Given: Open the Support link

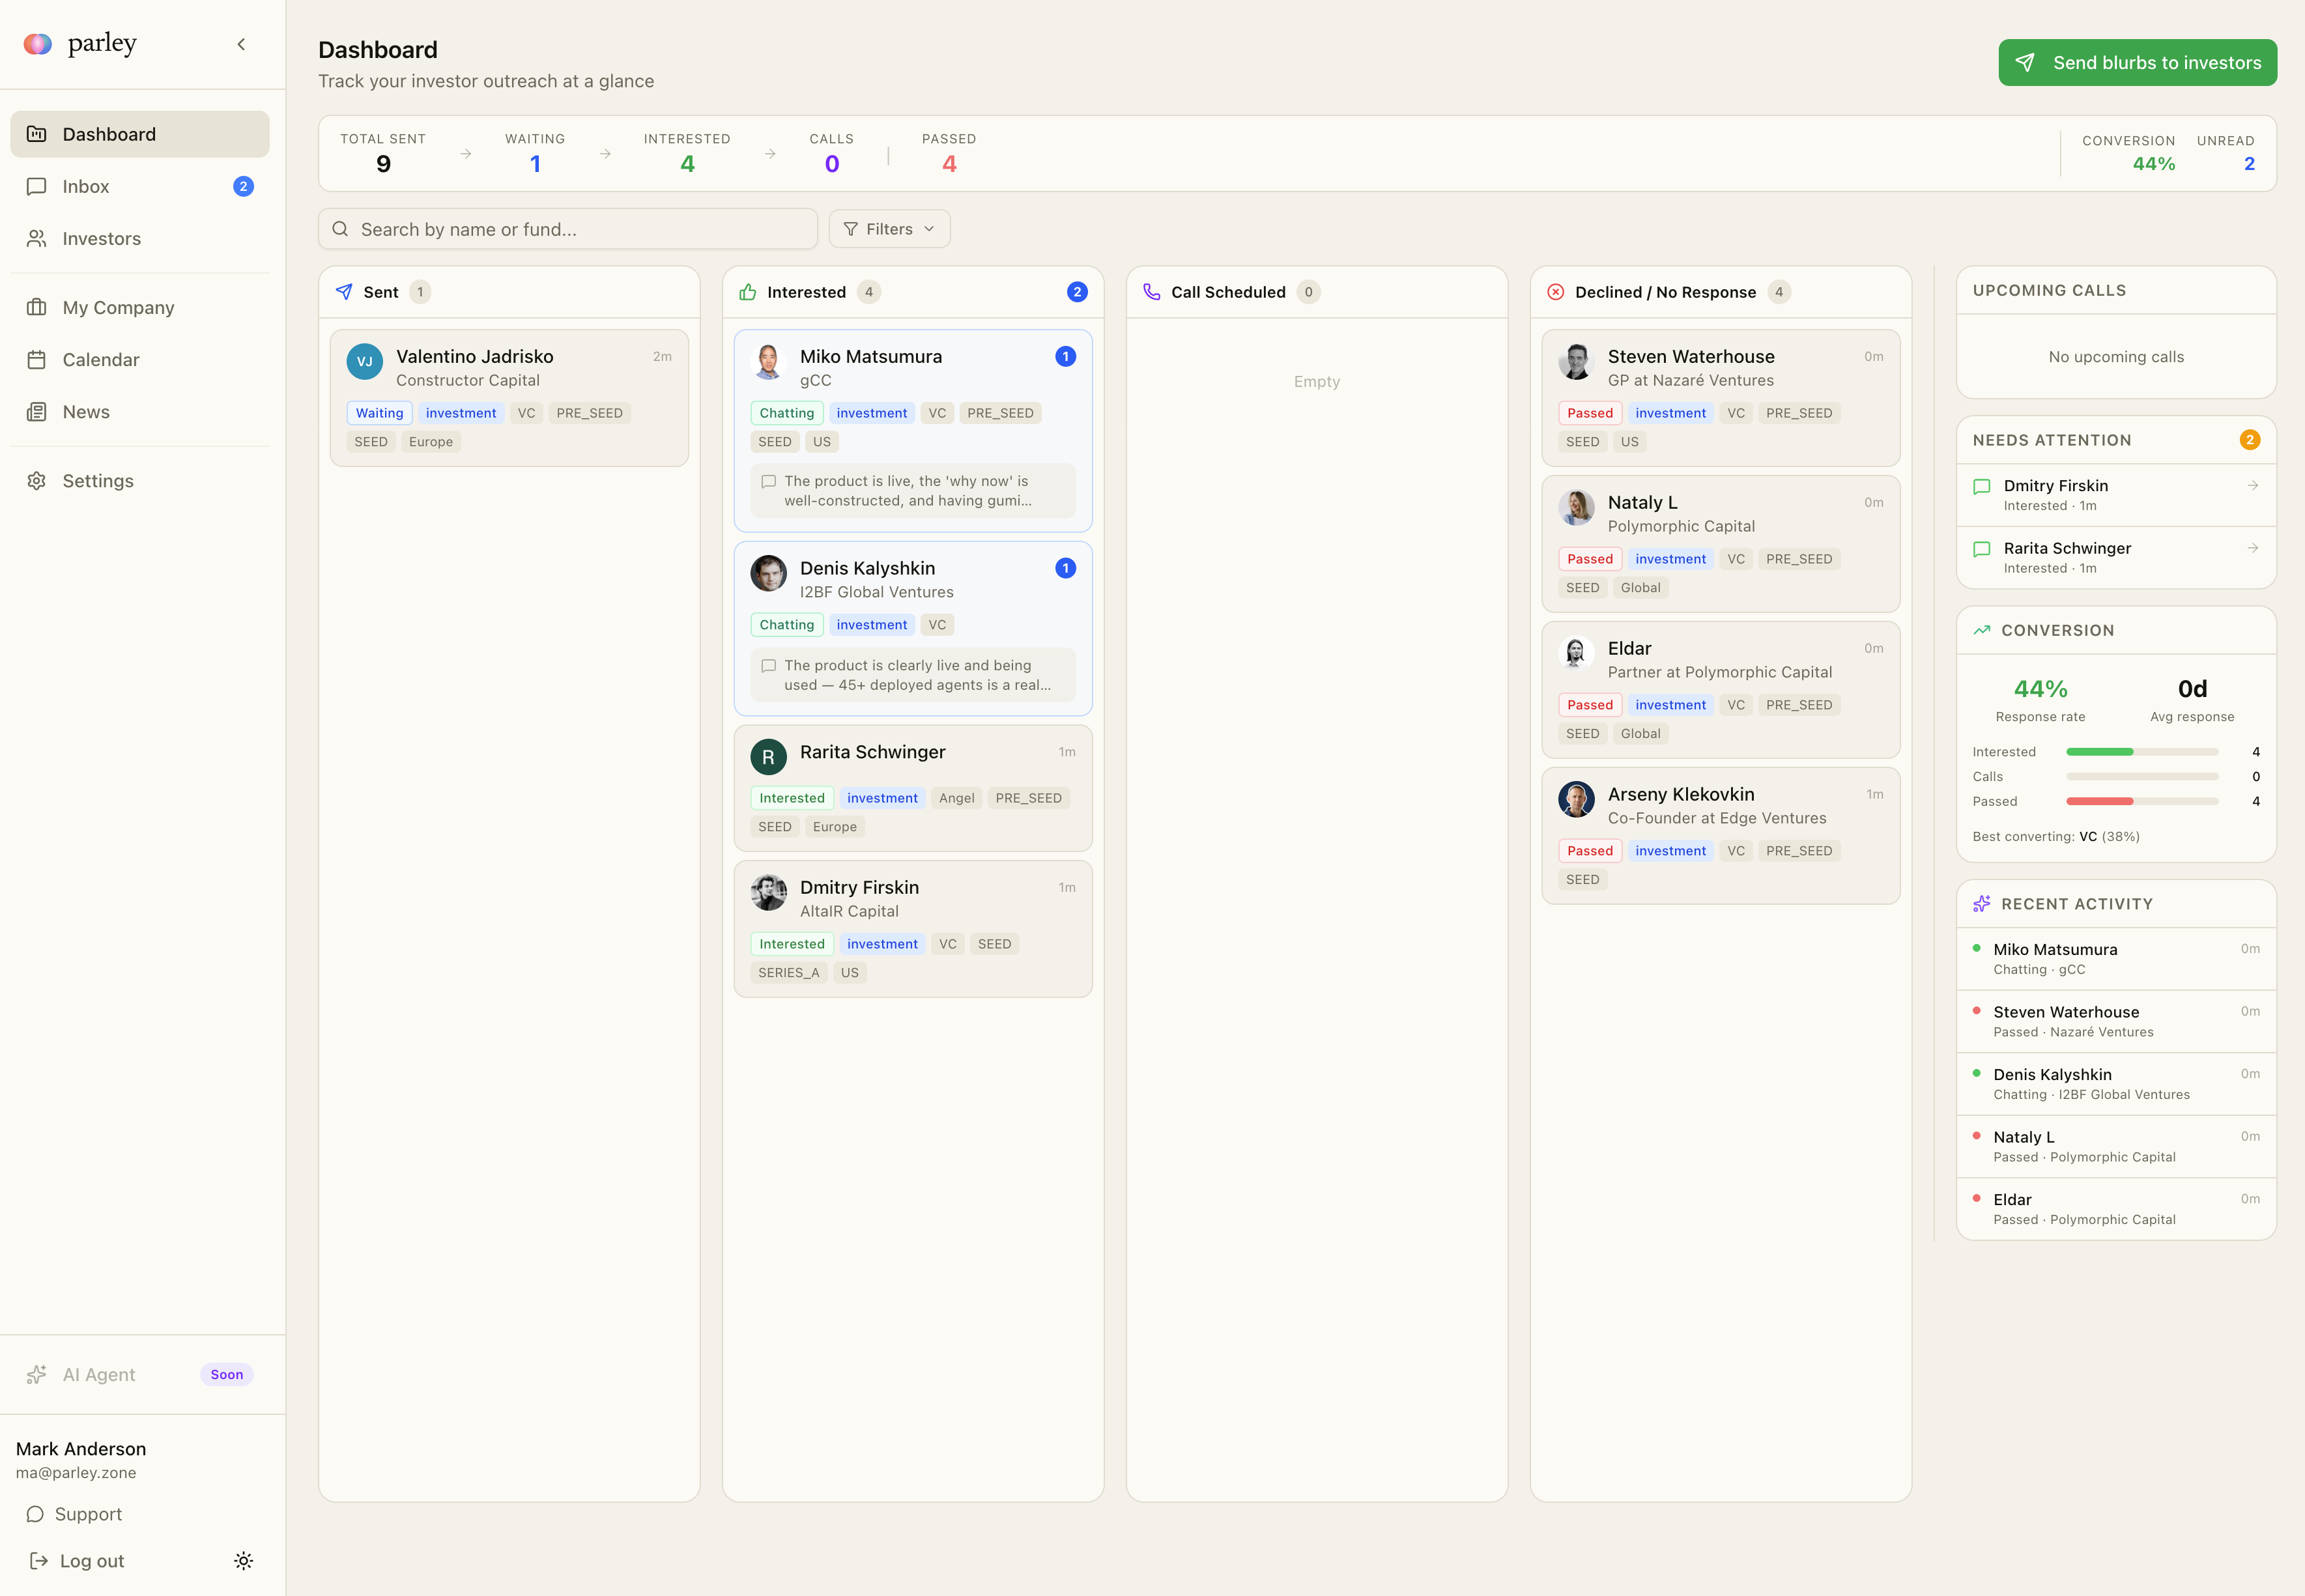Looking at the screenshot, I should tap(74, 1514).
